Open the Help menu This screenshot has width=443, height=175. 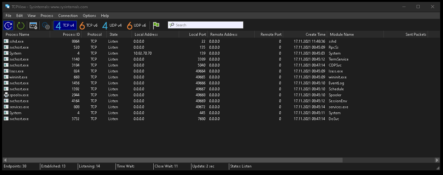[105, 15]
